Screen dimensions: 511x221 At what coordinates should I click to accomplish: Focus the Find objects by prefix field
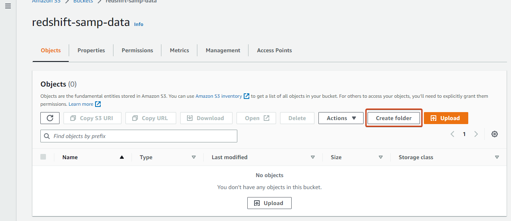tap(139, 136)
